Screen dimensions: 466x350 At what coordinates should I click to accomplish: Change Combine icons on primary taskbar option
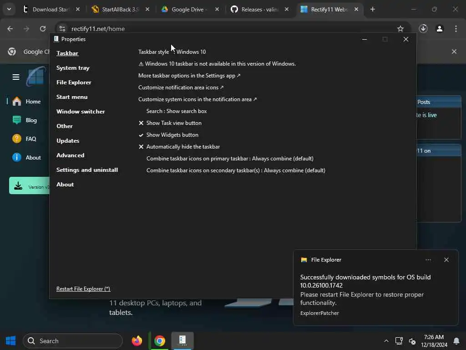point(230,159)
